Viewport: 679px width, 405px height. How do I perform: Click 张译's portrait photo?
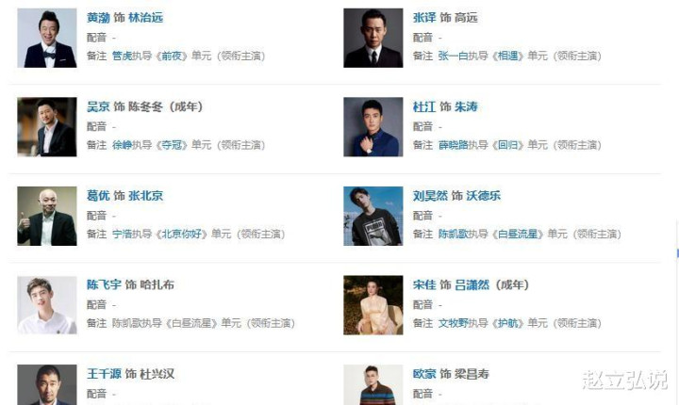(x=373, y=38)
